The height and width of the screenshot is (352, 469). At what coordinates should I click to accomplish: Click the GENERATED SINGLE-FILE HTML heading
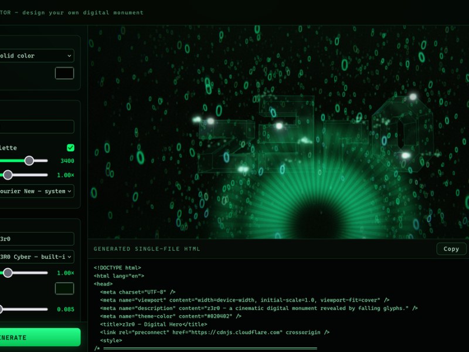[147, 249]
